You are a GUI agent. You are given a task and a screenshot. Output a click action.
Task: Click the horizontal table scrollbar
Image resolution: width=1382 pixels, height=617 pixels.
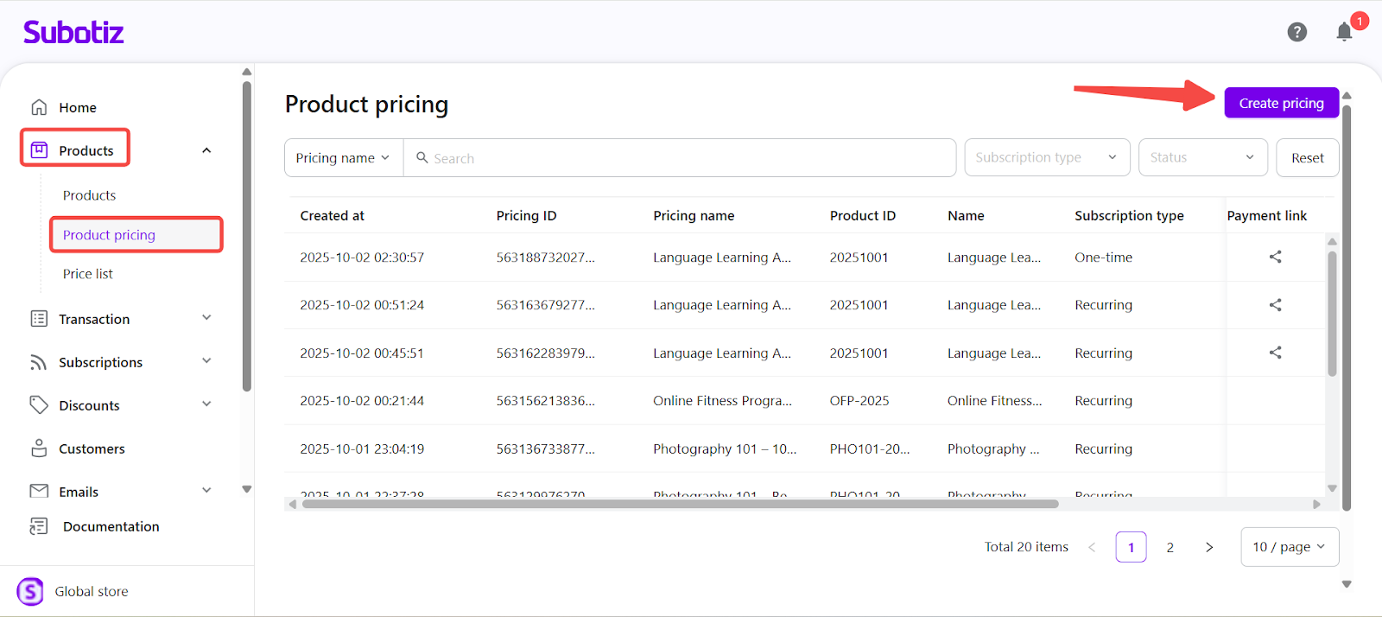click(680, 504)
